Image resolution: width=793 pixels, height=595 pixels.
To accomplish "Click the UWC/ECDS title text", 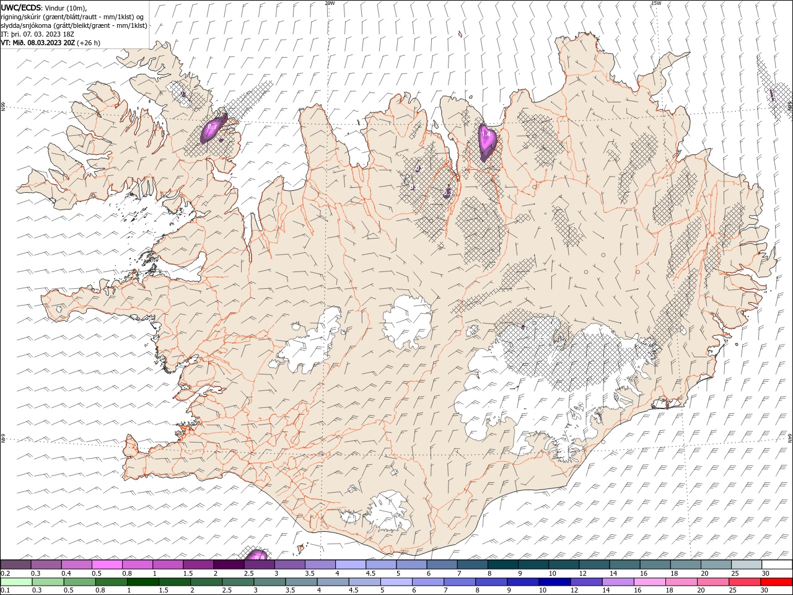I will (x=21, y=7).
